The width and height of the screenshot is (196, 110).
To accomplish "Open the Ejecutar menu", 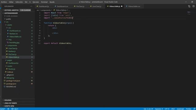I will point(36,2).
